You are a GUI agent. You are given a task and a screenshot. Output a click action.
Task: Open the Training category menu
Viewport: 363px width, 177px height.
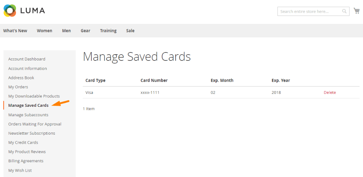tap(108, 31)
